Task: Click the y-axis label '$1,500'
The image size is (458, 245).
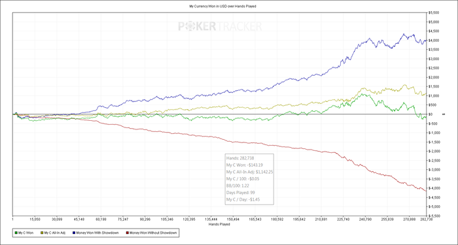Action: point(433,87)
